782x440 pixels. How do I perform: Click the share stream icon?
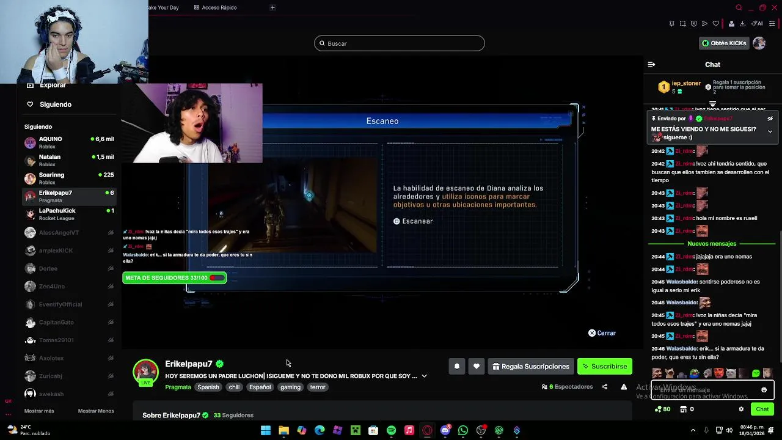[x=604, y=387]
